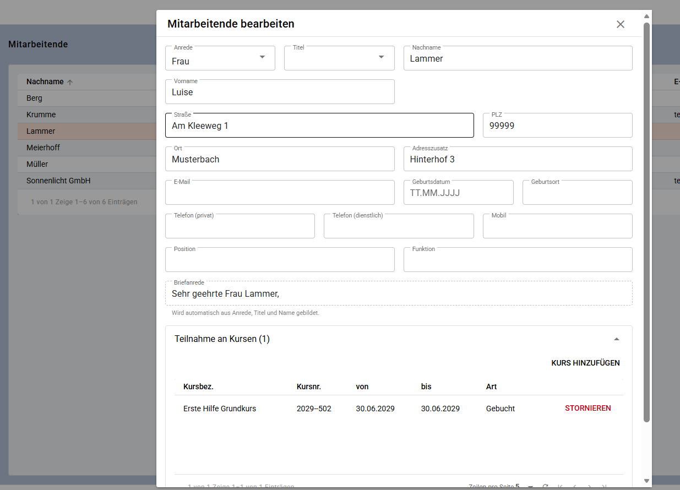Select Krumme in the background list

point(41,115)
